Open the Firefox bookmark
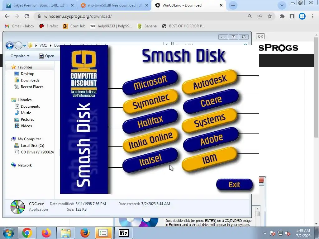The width and height of the screenshot is (319, 239). 49,26
